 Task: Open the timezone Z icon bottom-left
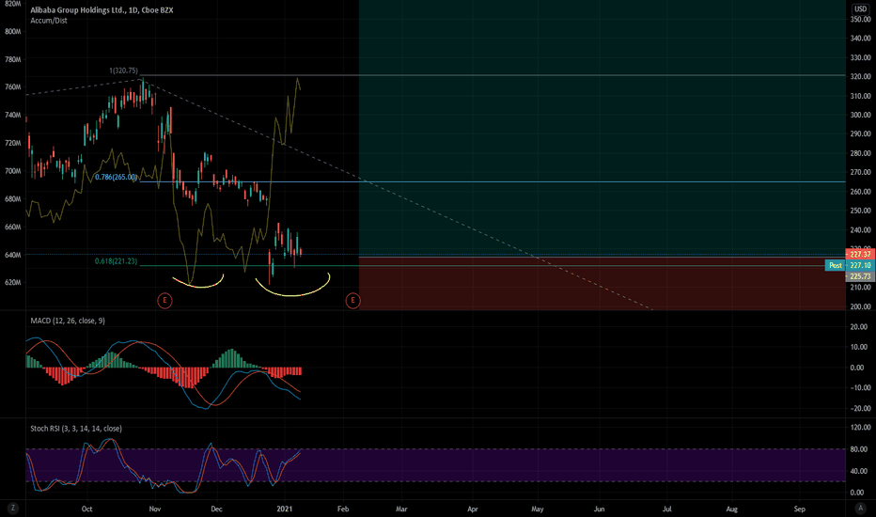click(x=12, y=508)
